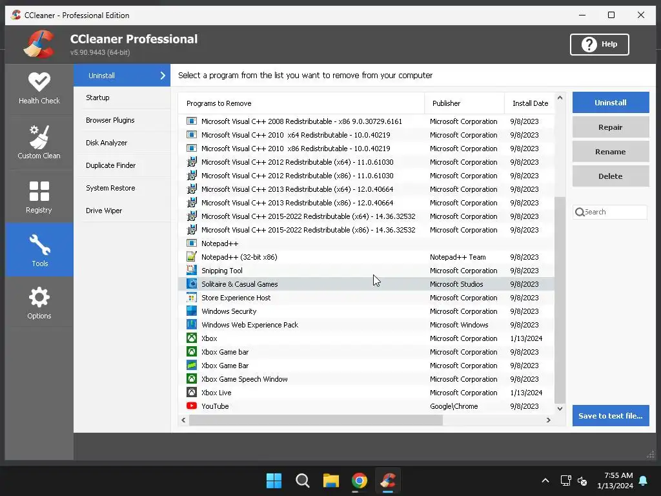Select Microsoft Visual C++ 2010 x64 Redistributable row

coord(366,135)
